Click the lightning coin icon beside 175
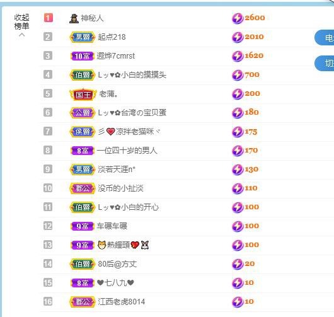This screenshot has height=317, width=334. 238,132
